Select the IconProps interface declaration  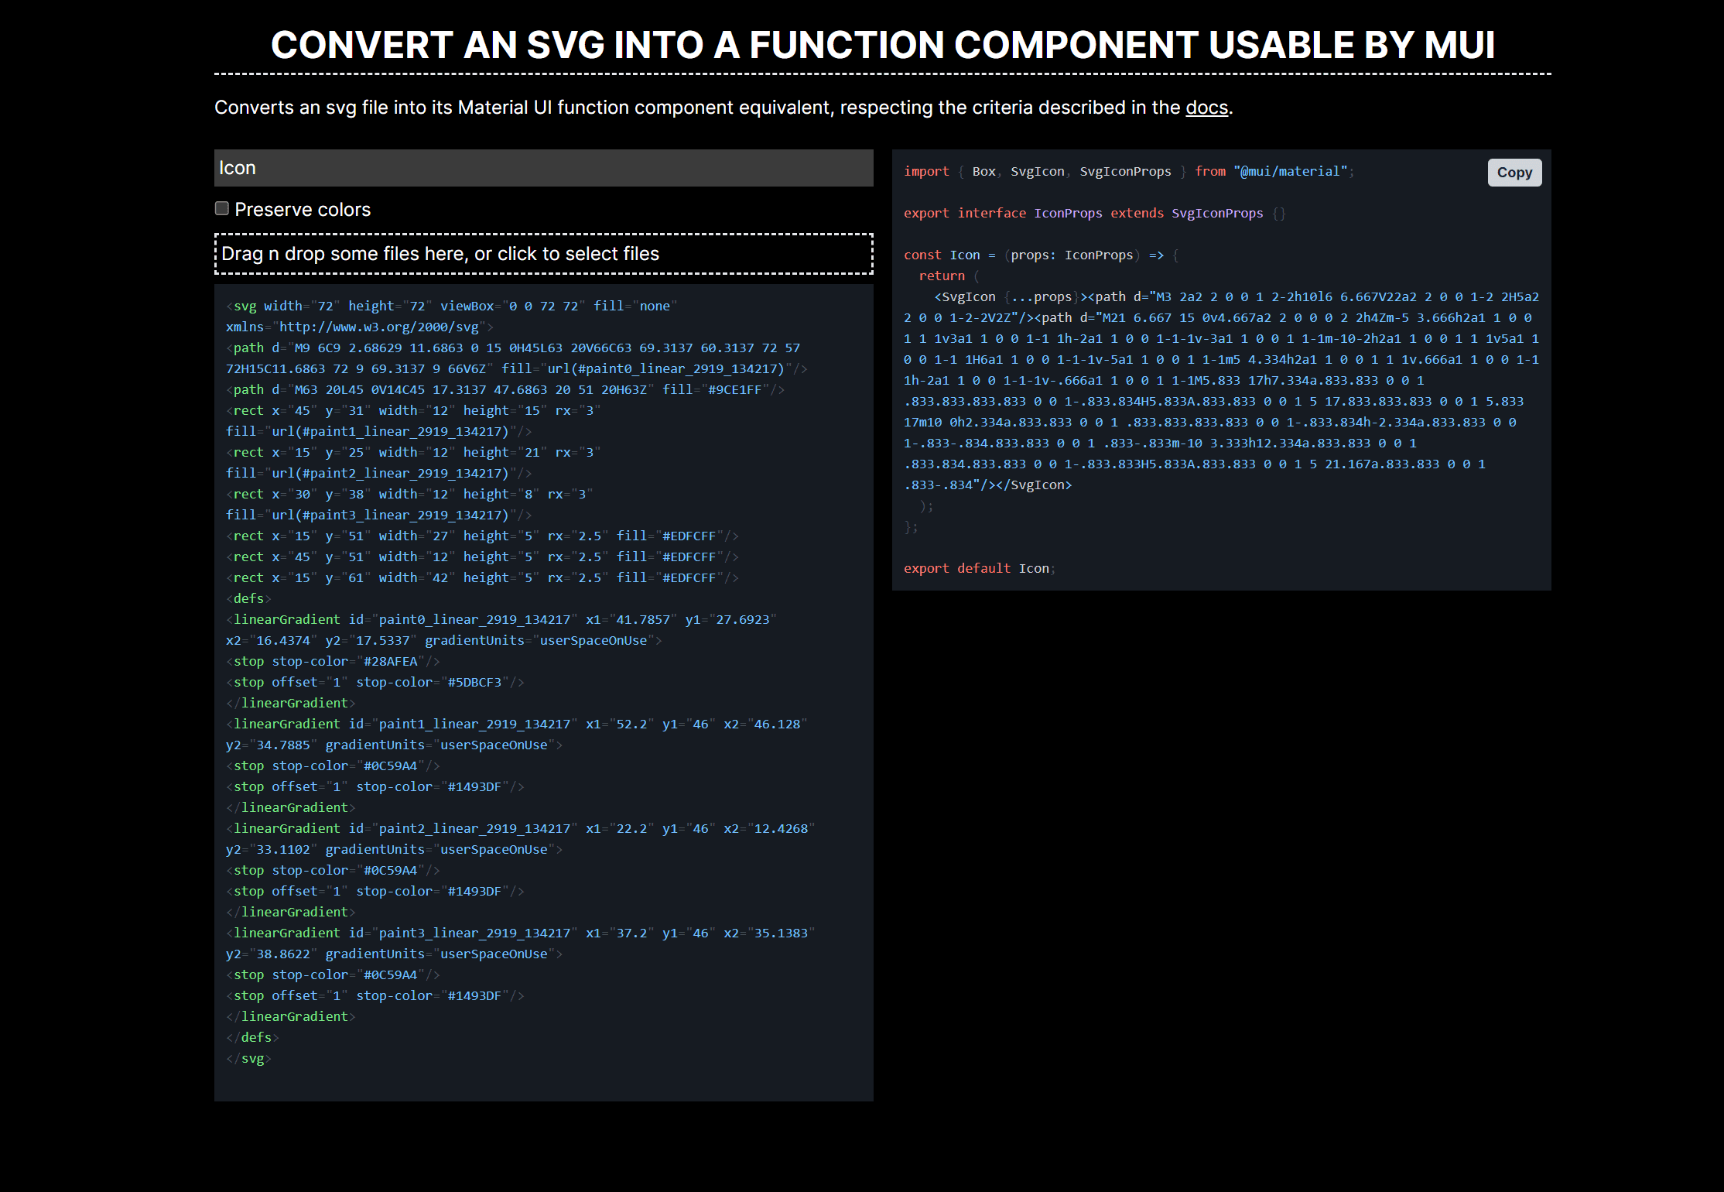pos(1068,213)
